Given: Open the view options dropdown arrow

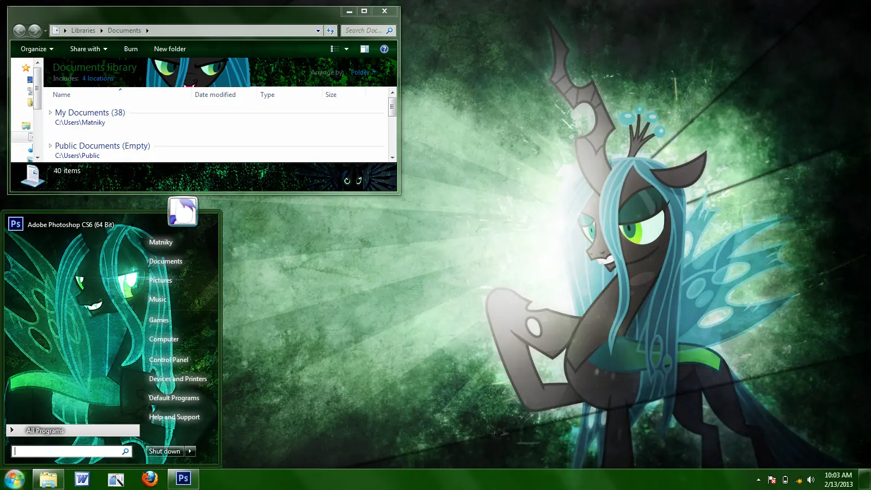Looking at the screenshot, I should point(346,49).
